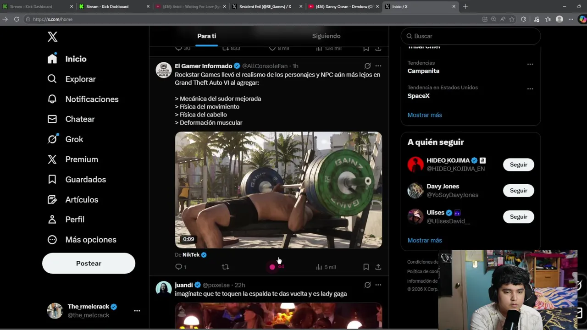Reply to El Gamer Informado post
This screenshot has width=587, height=330.
(x=181, y=267)
